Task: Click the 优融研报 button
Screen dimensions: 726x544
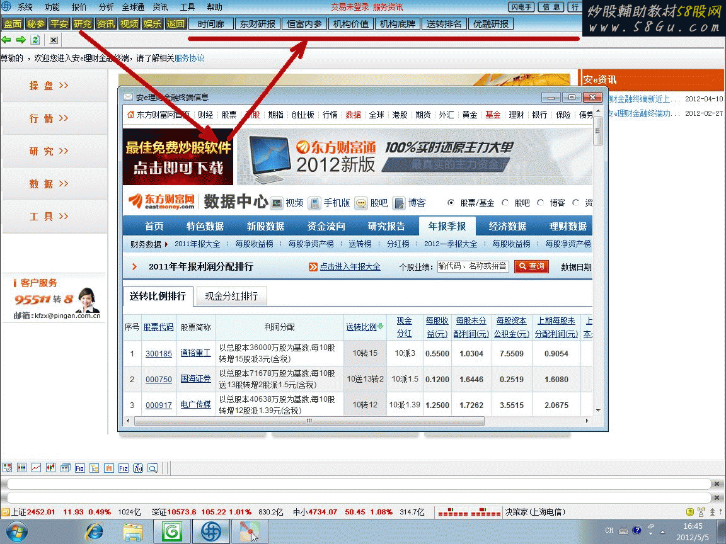Action: pyautogui.click(x=491, y=24)
